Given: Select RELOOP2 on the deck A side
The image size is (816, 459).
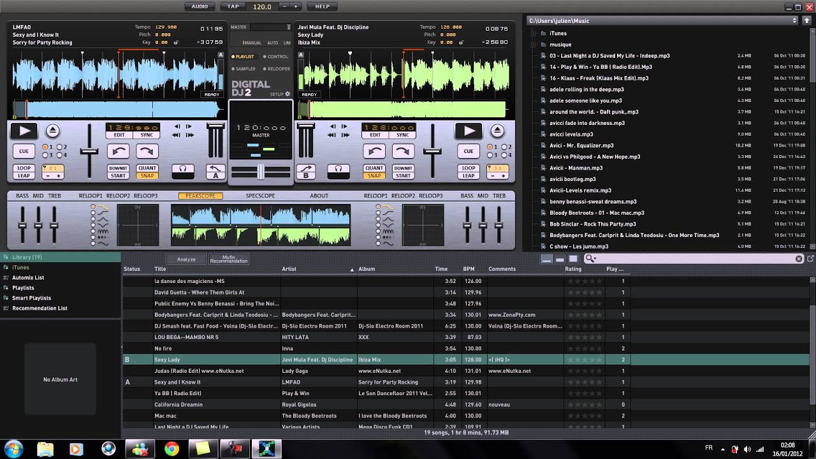Looking at the screenshot, I should (x=118, y=196).
